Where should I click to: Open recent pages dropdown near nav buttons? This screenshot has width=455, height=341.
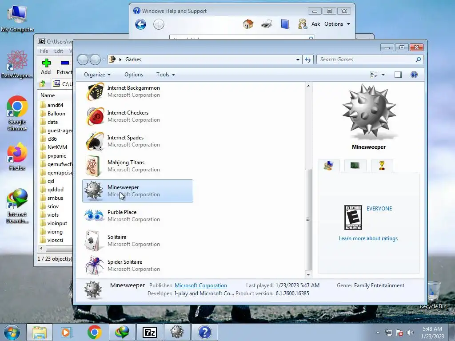[x=104, y=60]
